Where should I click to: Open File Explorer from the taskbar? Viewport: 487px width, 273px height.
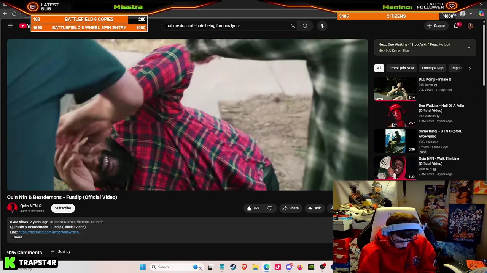[255, 267]
